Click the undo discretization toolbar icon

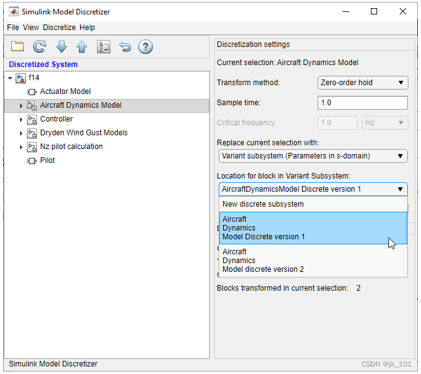tap(125, 46)
